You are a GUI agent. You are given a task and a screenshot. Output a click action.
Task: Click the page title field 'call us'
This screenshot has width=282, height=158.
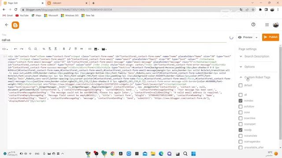(114, 40)
